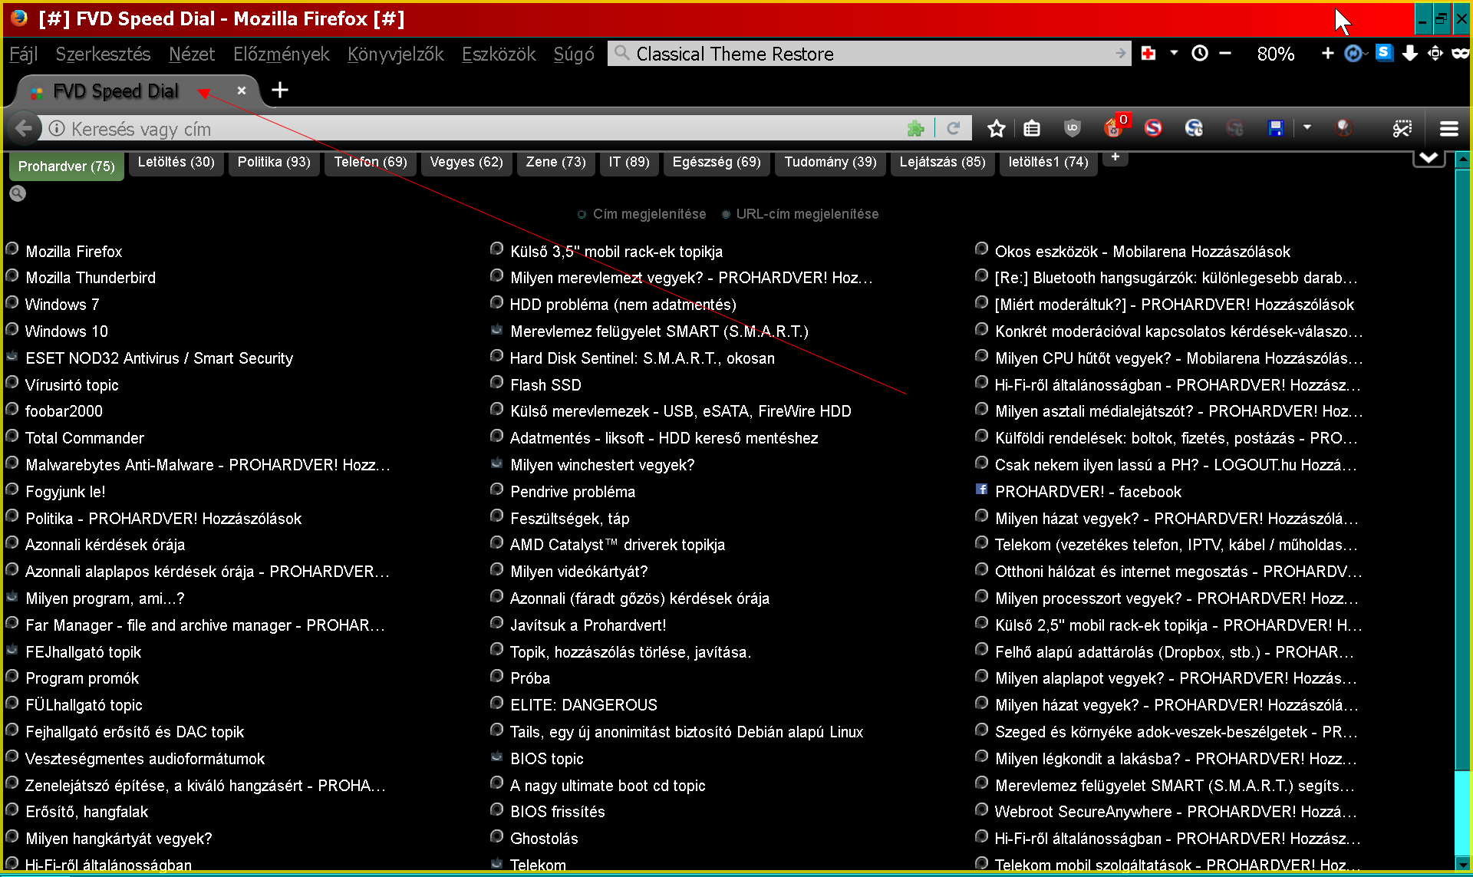Image resolution: width=1473 pixels, height=877 pixels.
Task: Open the 'Ghostolás' link
Action: pyautogui.click(x=544, y=839)
